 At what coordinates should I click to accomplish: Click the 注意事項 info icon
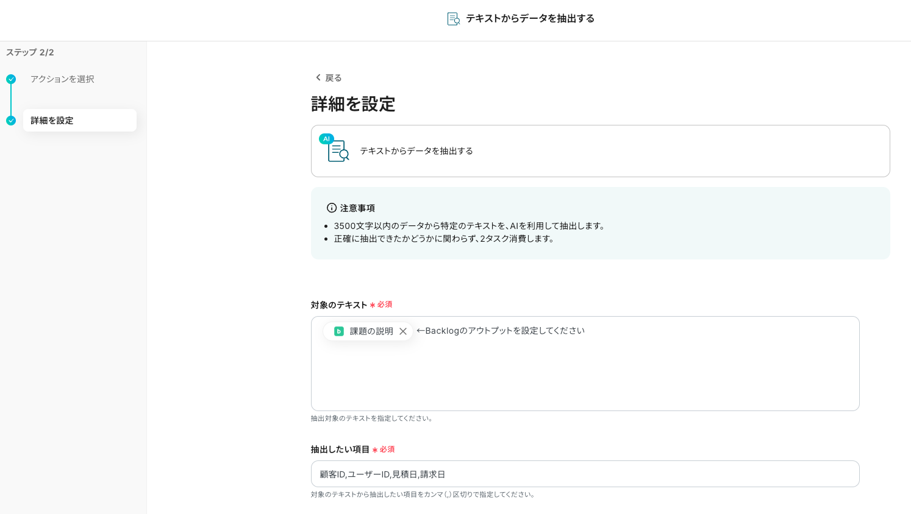(x=332, y=208)
